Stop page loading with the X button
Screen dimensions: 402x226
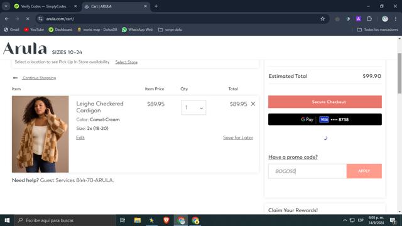click(28, 19)
